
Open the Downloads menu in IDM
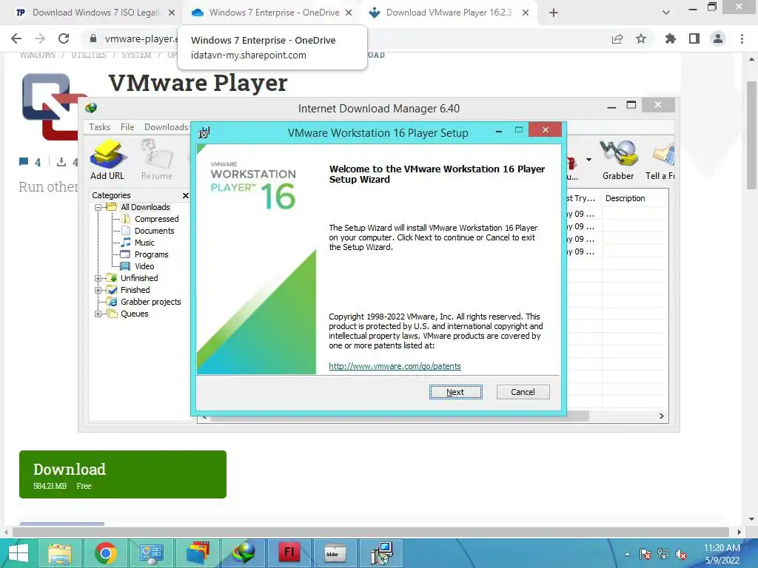pos(166,127)
